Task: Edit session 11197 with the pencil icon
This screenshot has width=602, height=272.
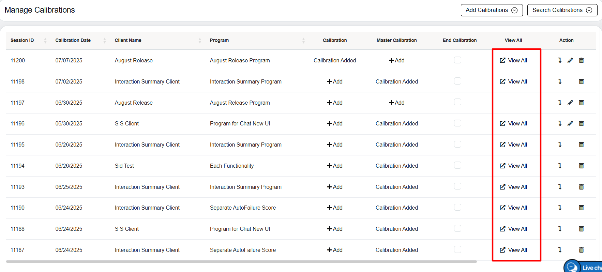Action: pyautogui.click(x=570, y=103)
